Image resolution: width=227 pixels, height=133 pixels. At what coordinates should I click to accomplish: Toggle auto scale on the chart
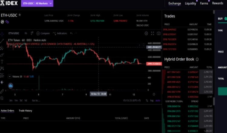click(x=158, y=100)
